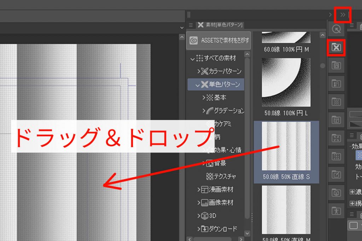Expand the 網 property section plus
This screenshot has width=362, height=241.
pyautogui.click(x=352, y=203)
